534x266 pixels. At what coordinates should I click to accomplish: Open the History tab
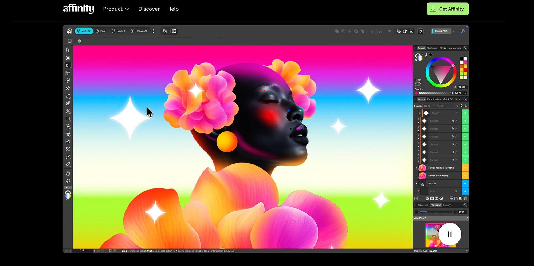[447, 205]
